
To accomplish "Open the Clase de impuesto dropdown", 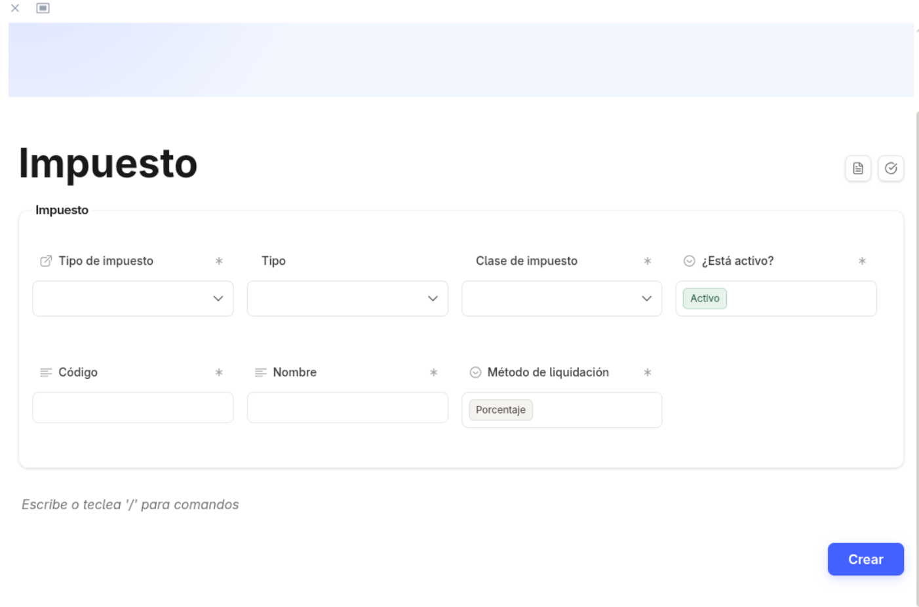I will (x=562, y=298).
